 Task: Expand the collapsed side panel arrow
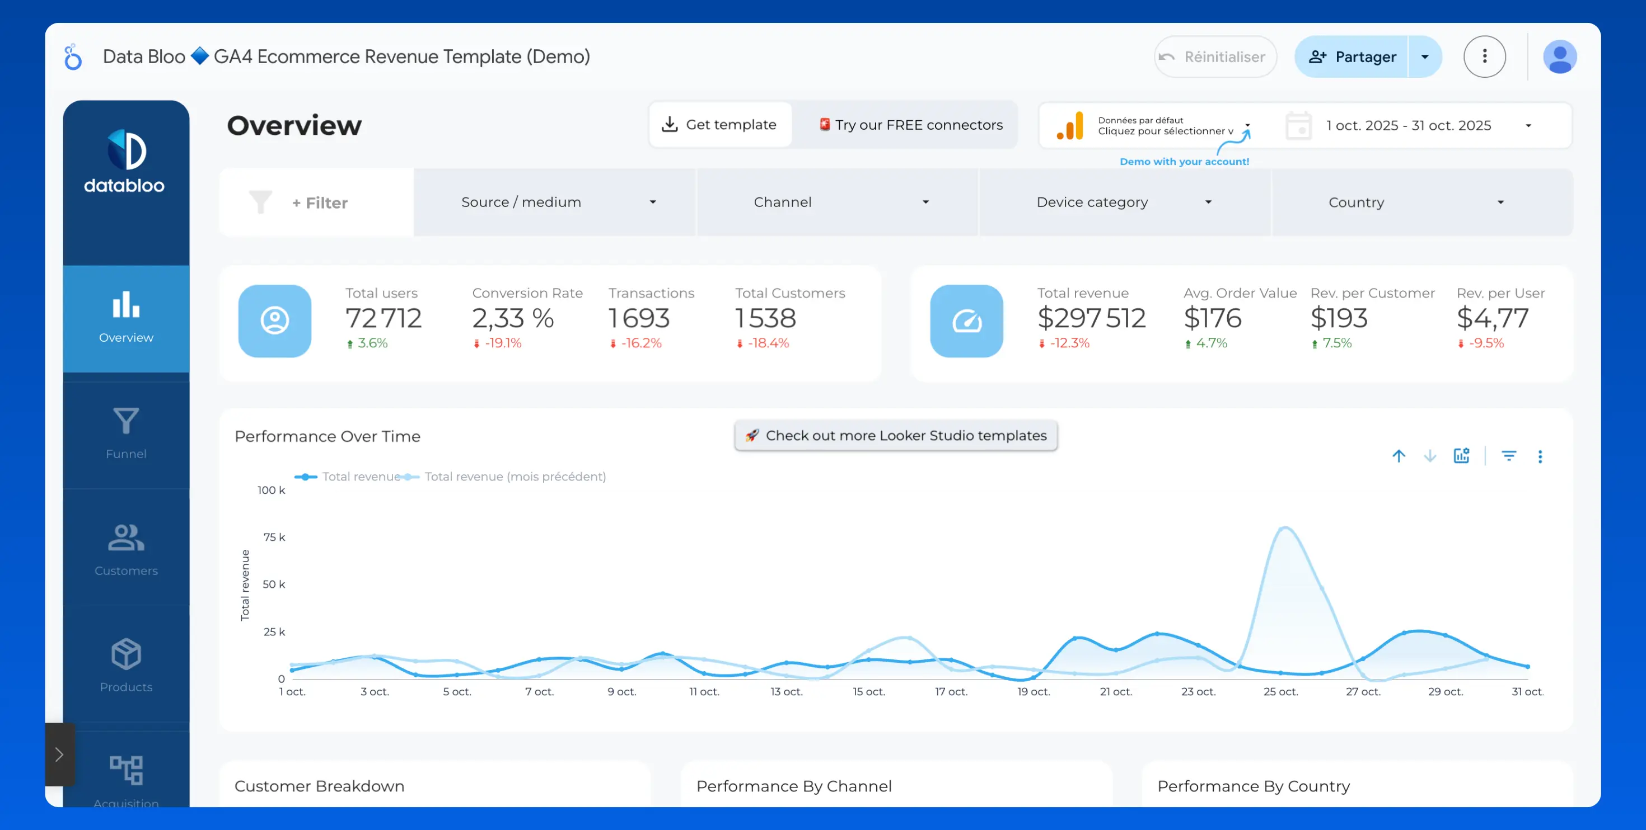59,754
